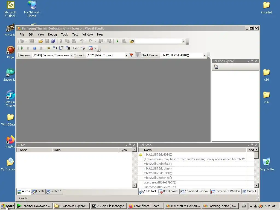Click the Show Next Statement arrow icon
This screenshot has width=280, height=210.
(49, 48)
